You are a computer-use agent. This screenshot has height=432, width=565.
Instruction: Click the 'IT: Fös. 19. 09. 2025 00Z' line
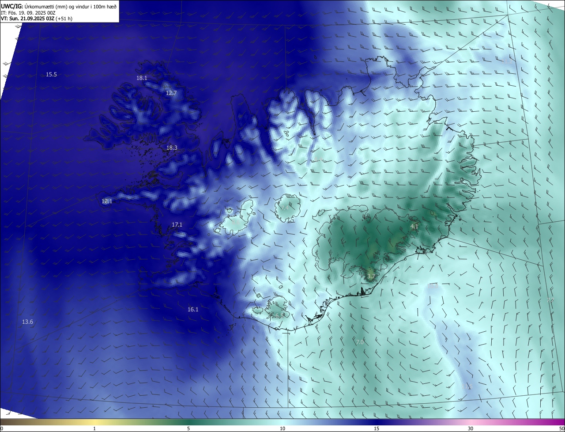tap(28, 12)
